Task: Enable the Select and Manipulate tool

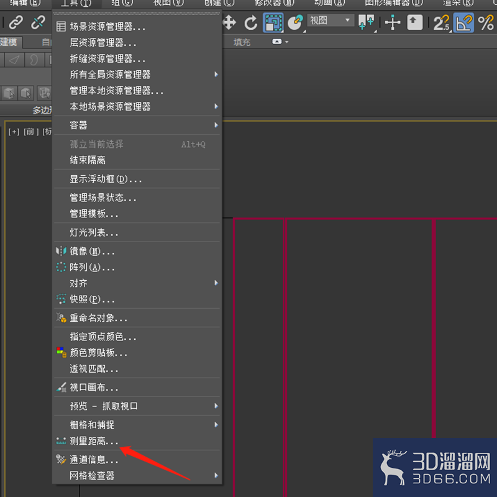Action: [393, 22]
